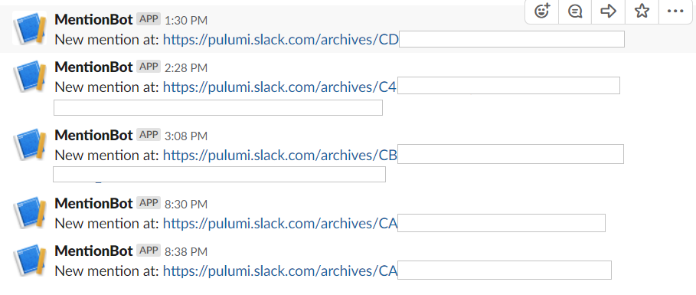Add an emoji reaction to the message
This screenshot has width=696, height=295.
(x=542, y=11)
